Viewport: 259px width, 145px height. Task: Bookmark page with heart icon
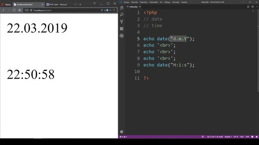[x=114, y=10]
